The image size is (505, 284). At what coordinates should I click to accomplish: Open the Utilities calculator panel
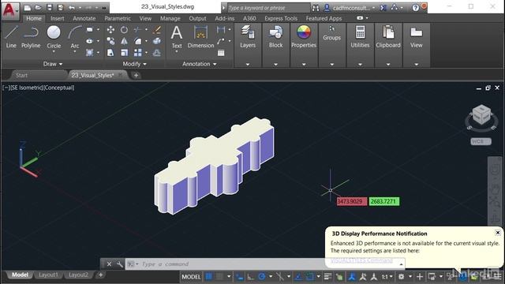click(360, 37)
